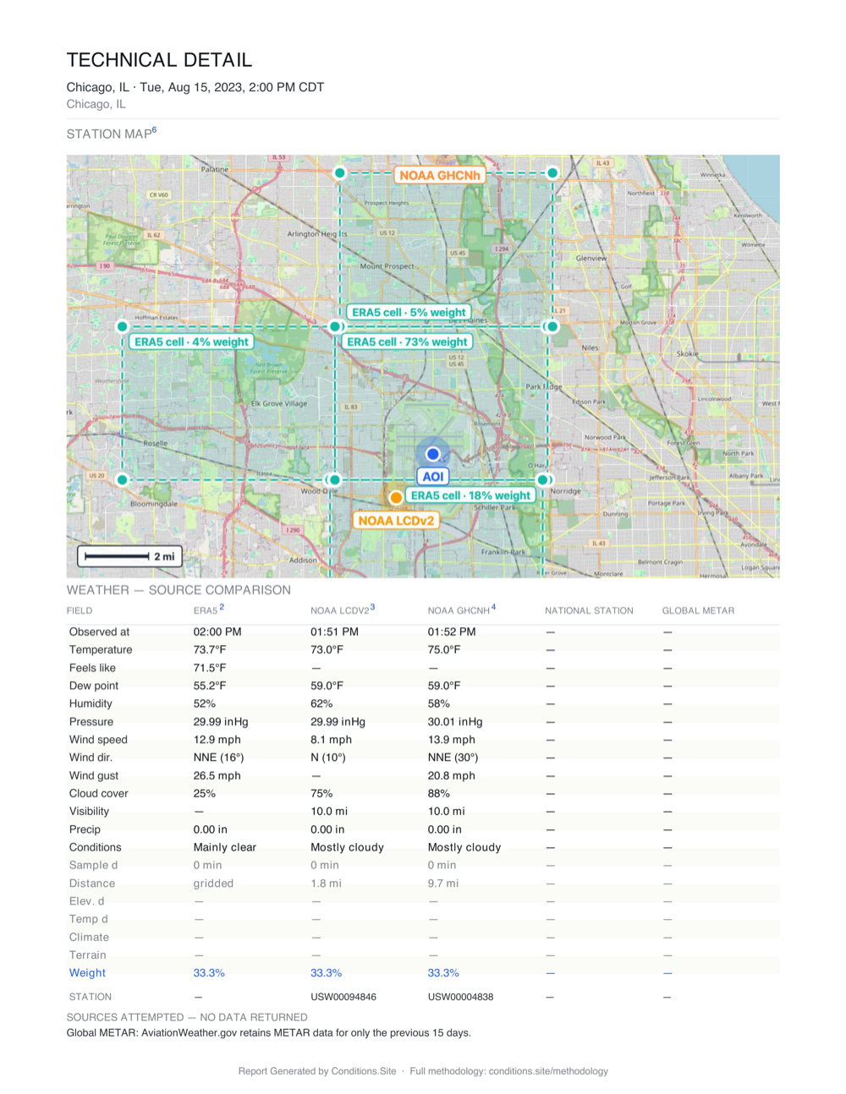Image resolution: width=846 pixels, height=1094 pixels.
Task: Click the blue AOI location marker on the map
Action: coord(433,454)
